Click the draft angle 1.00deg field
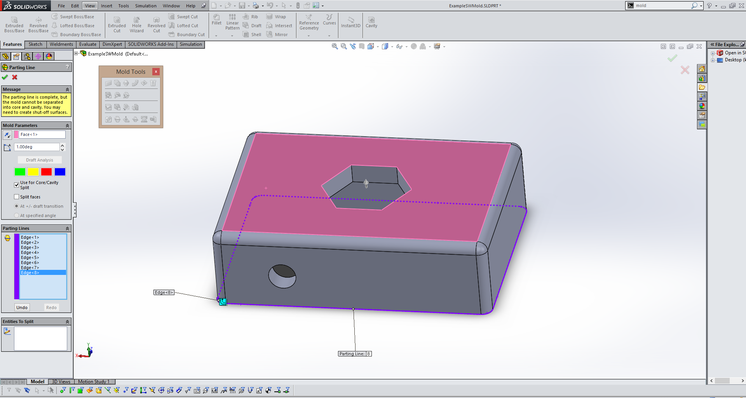Image resolution: width=746 pixels, height=398 pixels. tap(37, 147)
